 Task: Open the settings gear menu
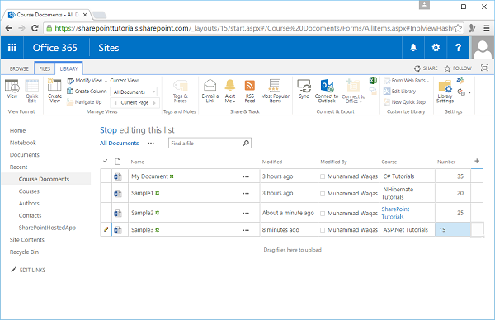coord(436,48)
